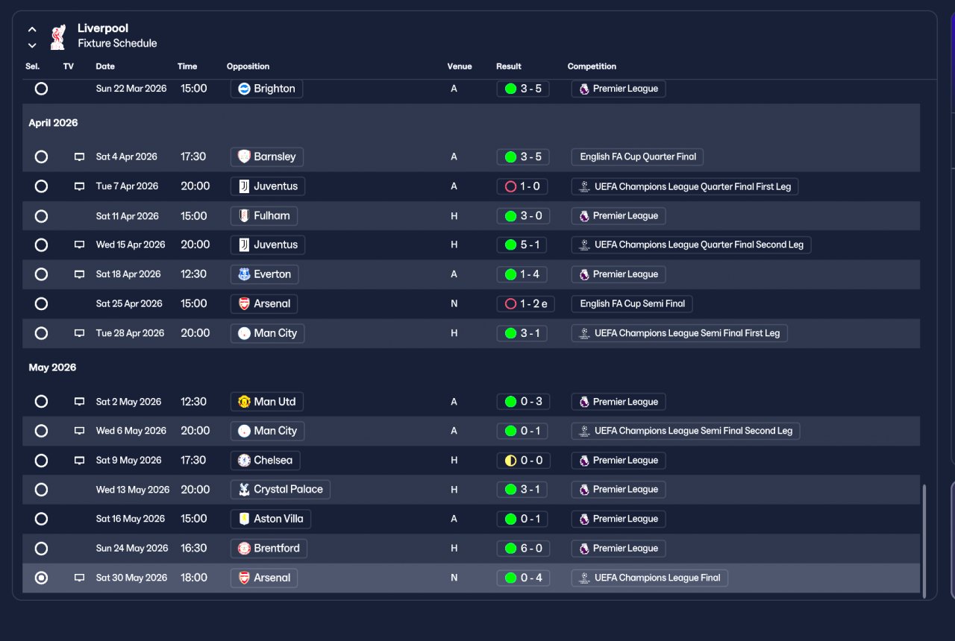Click the 0 - 4 result against Arsenal

523,578
